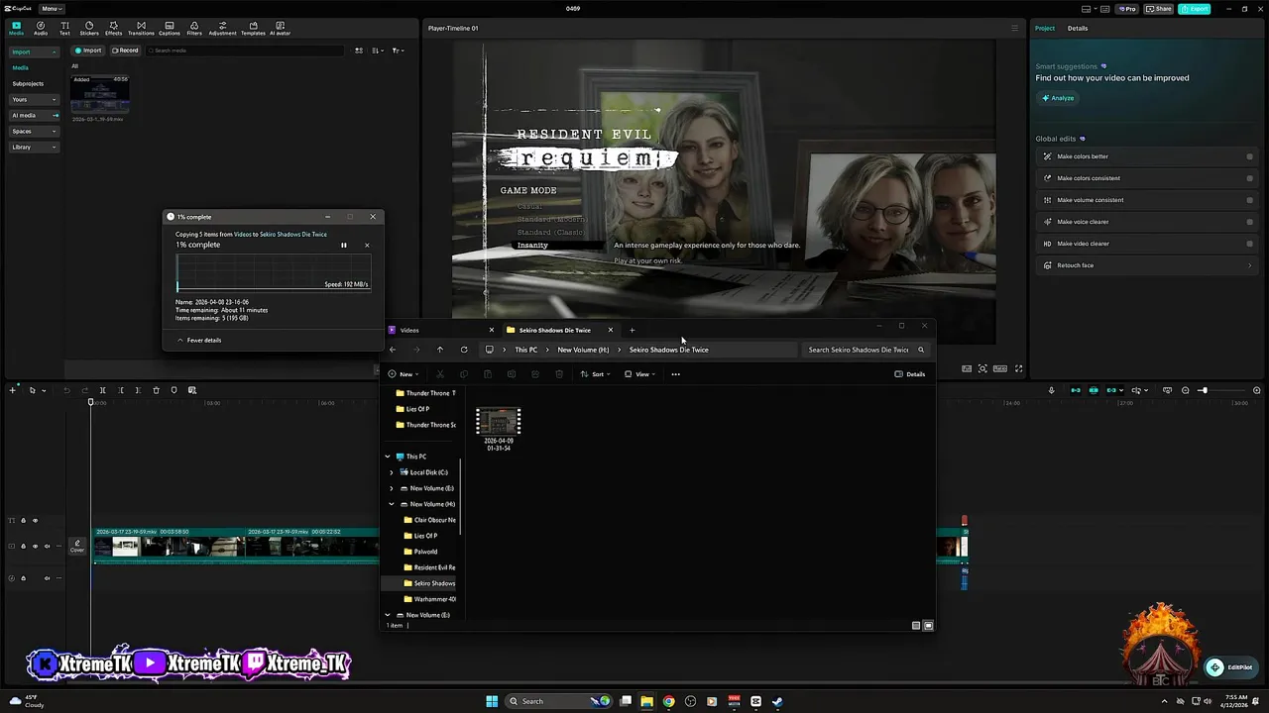
Task: Open Chrome from the taskbar
Action: (x=669, y=701)
